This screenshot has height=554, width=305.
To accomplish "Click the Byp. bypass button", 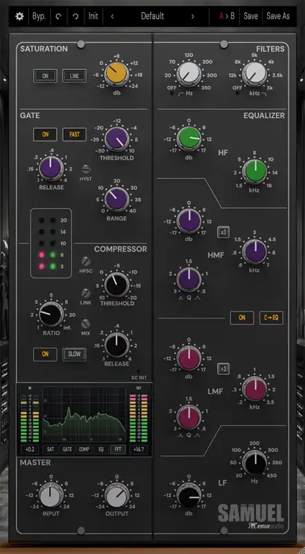I will 39,16.
